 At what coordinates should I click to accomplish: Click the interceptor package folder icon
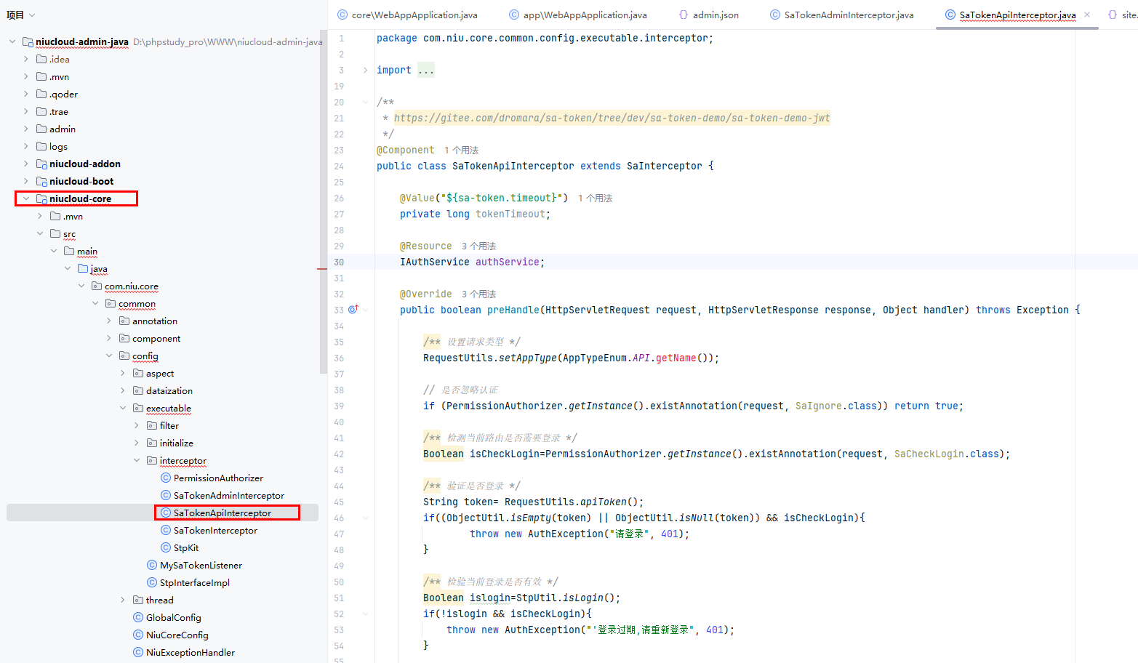coord(152,461)
